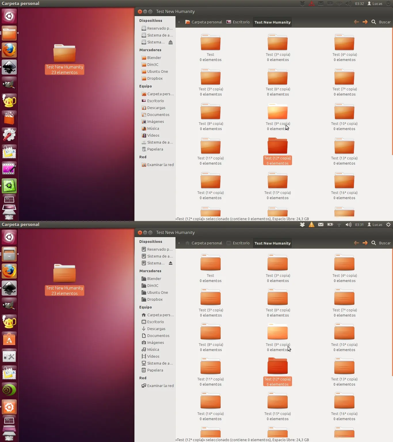
Task: Open the green spiral app in the lower launcher
Action: pos(9,390)
